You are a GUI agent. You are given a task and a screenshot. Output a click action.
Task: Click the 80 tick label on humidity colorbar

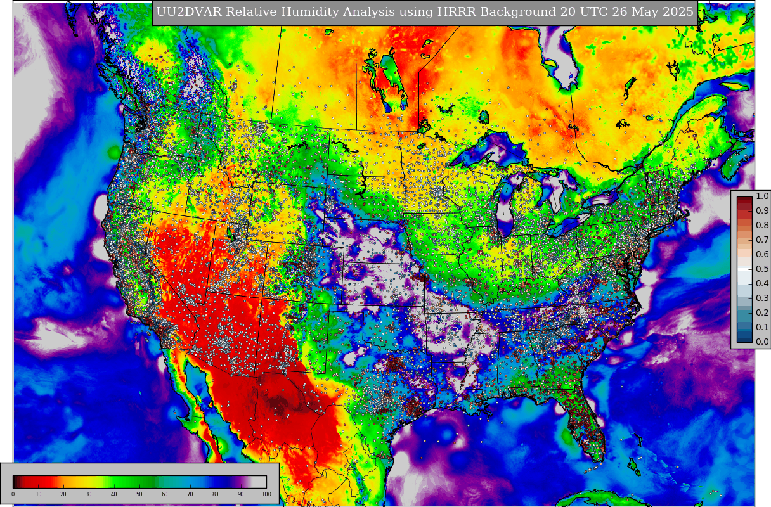216,494
